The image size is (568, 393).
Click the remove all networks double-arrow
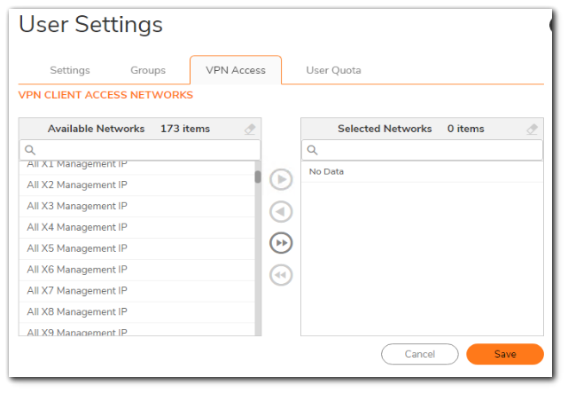click(x=281, y=275)
